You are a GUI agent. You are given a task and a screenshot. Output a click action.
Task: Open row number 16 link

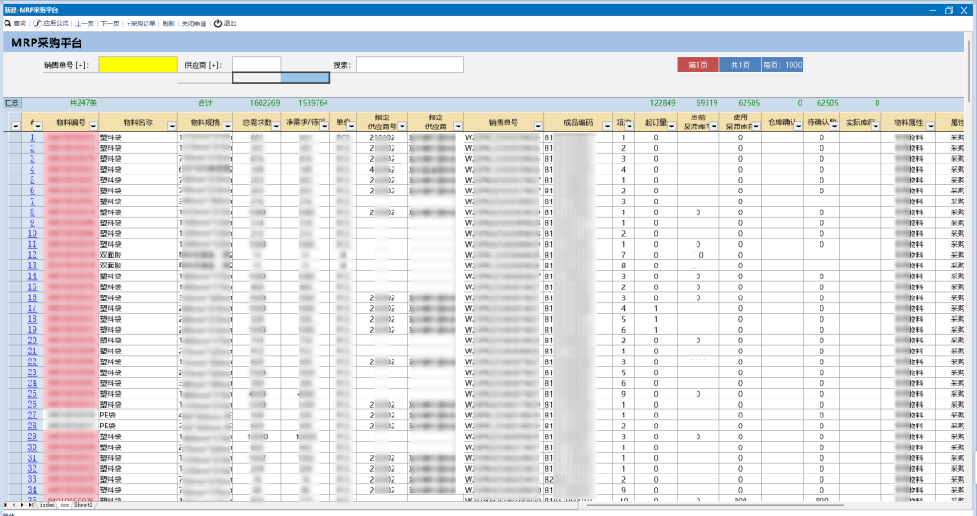[33, 297]
